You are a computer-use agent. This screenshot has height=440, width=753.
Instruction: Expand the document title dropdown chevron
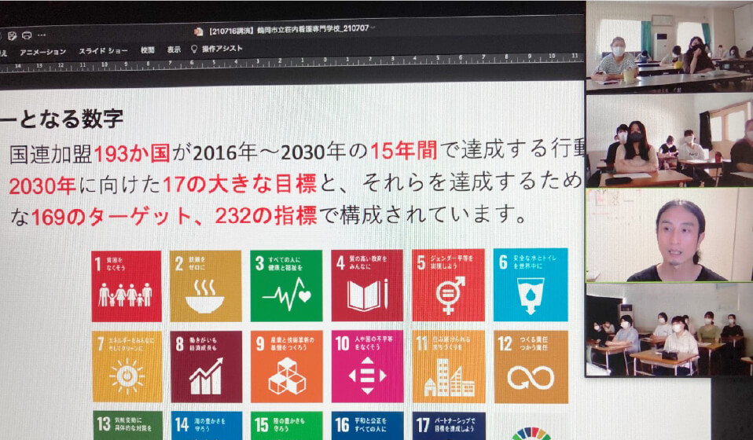373,29
